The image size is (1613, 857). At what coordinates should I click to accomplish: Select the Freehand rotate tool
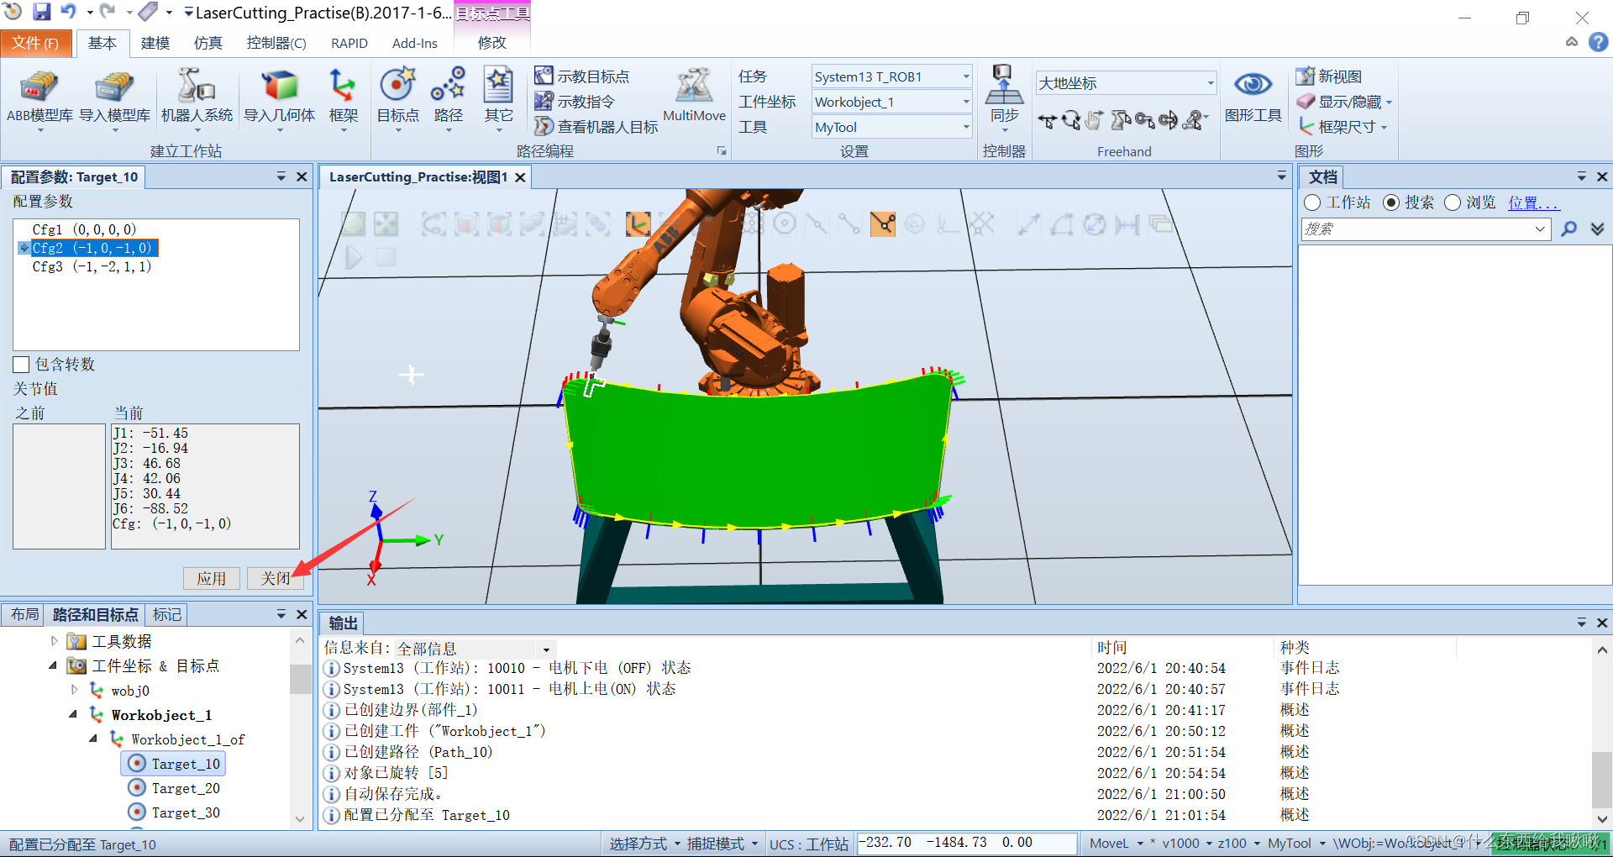point(1070,121)
